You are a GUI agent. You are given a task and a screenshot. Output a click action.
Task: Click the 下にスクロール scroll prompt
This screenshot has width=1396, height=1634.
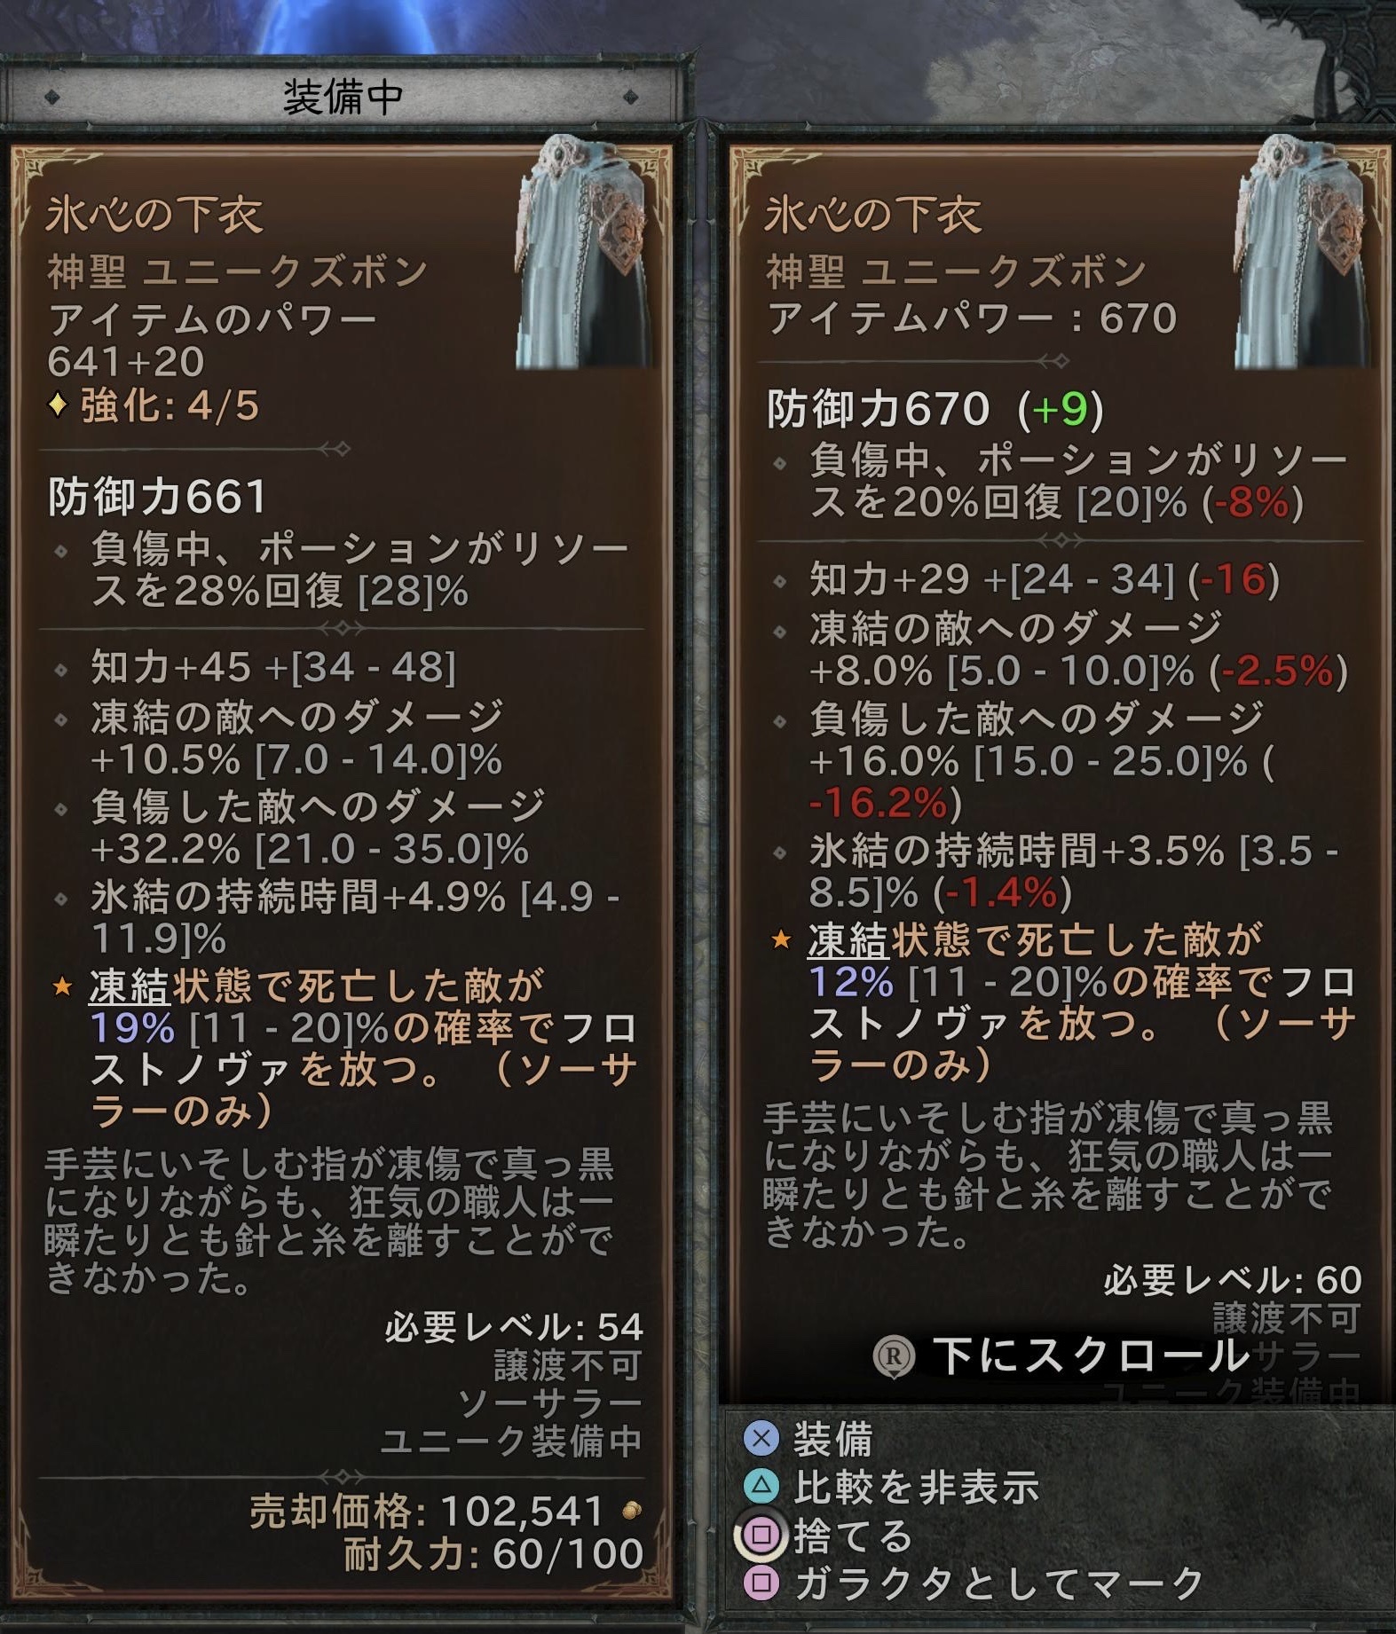[1092, 1356]
